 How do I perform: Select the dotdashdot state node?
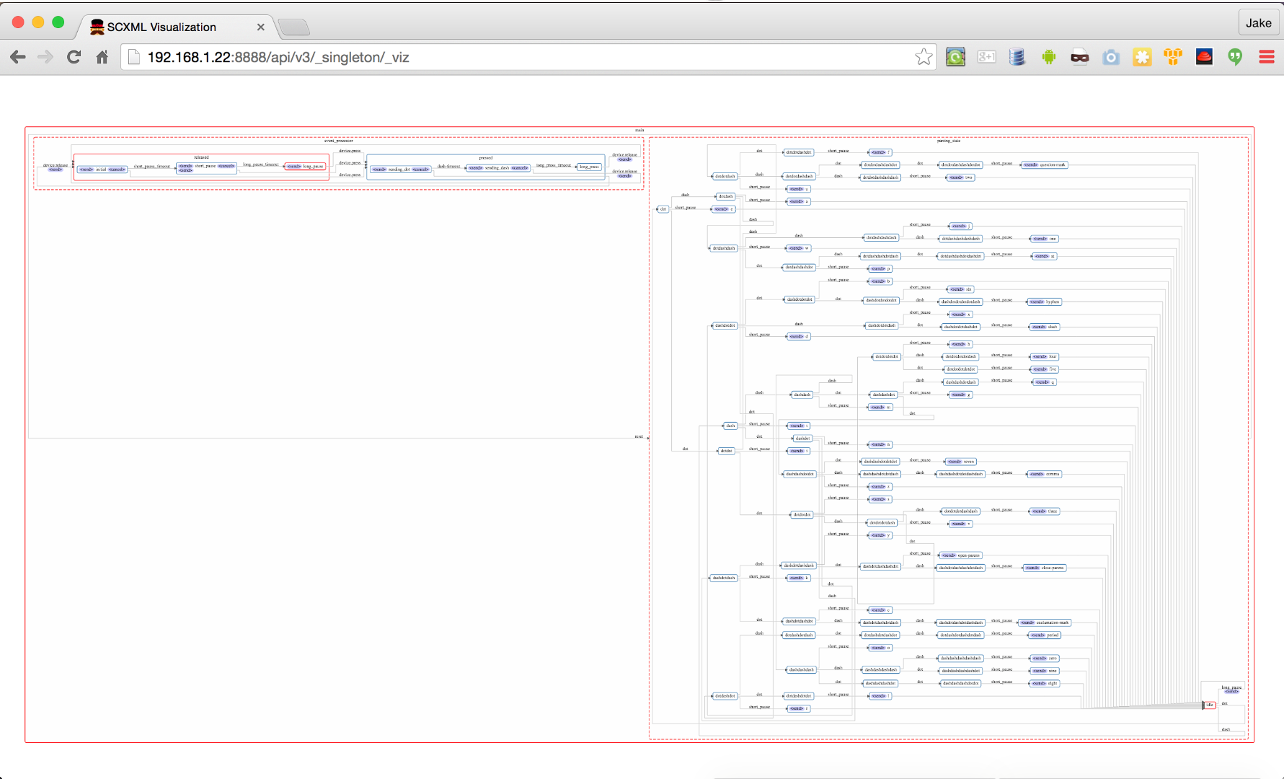[725, 696]
